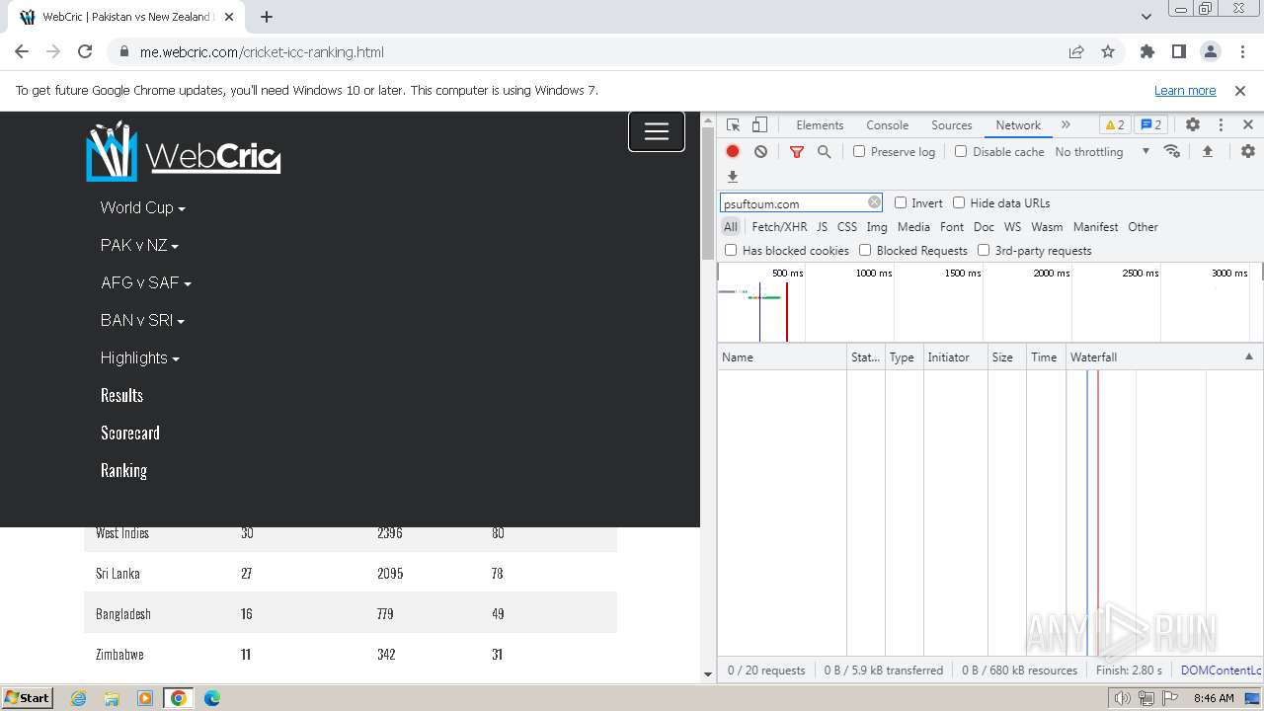Open the tab search chevron
Image resolution: width=1264 pixels, height=711 pixels.
(1145, 17)
